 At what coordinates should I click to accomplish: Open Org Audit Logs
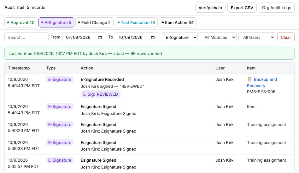277,8
